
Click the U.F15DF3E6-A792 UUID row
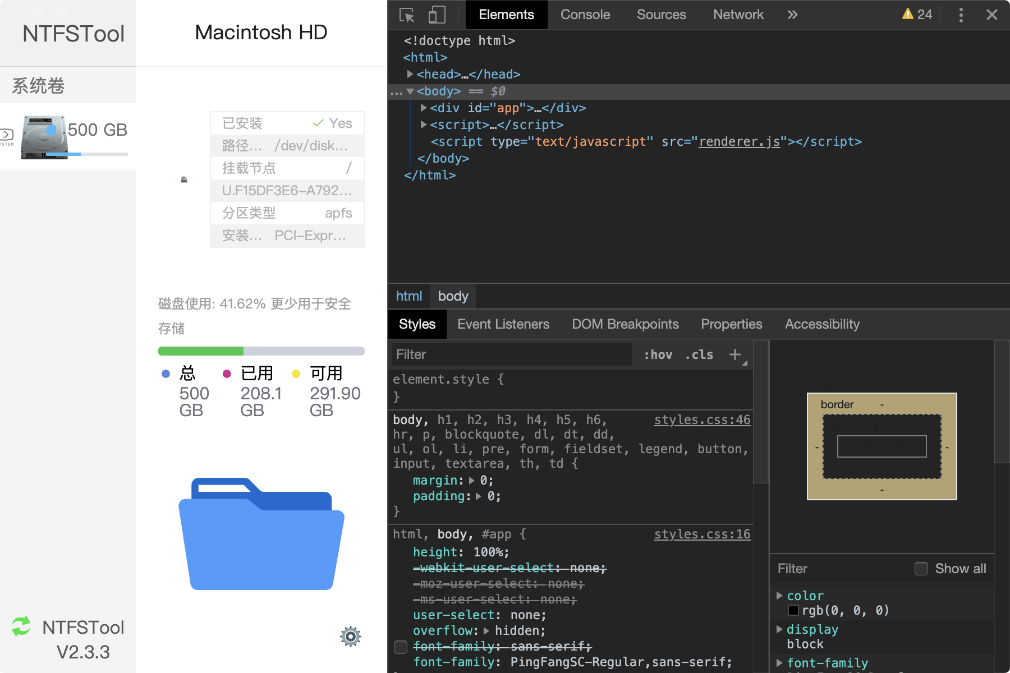click(287, 191)
